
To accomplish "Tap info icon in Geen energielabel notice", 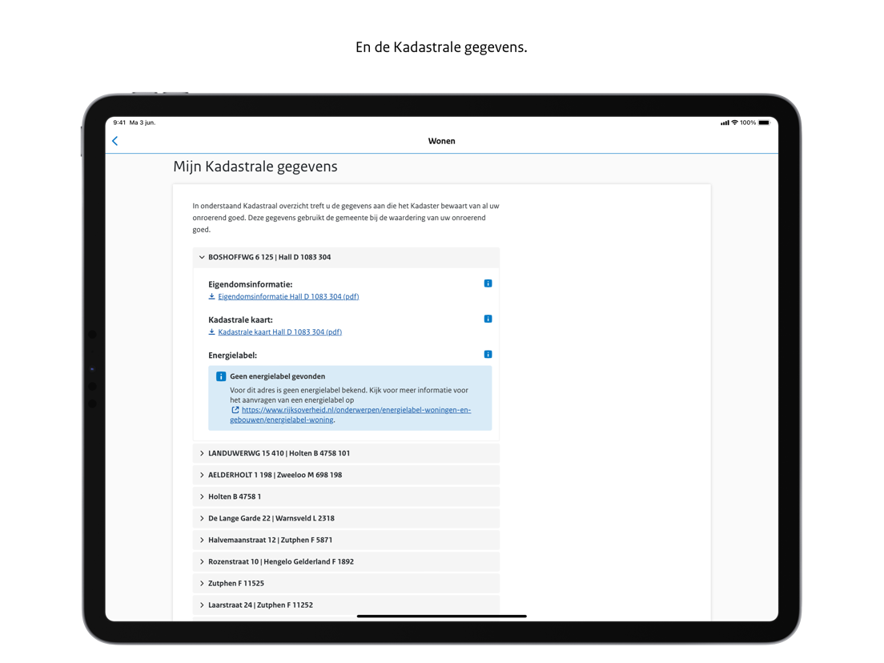I will [x=221, y=376].
